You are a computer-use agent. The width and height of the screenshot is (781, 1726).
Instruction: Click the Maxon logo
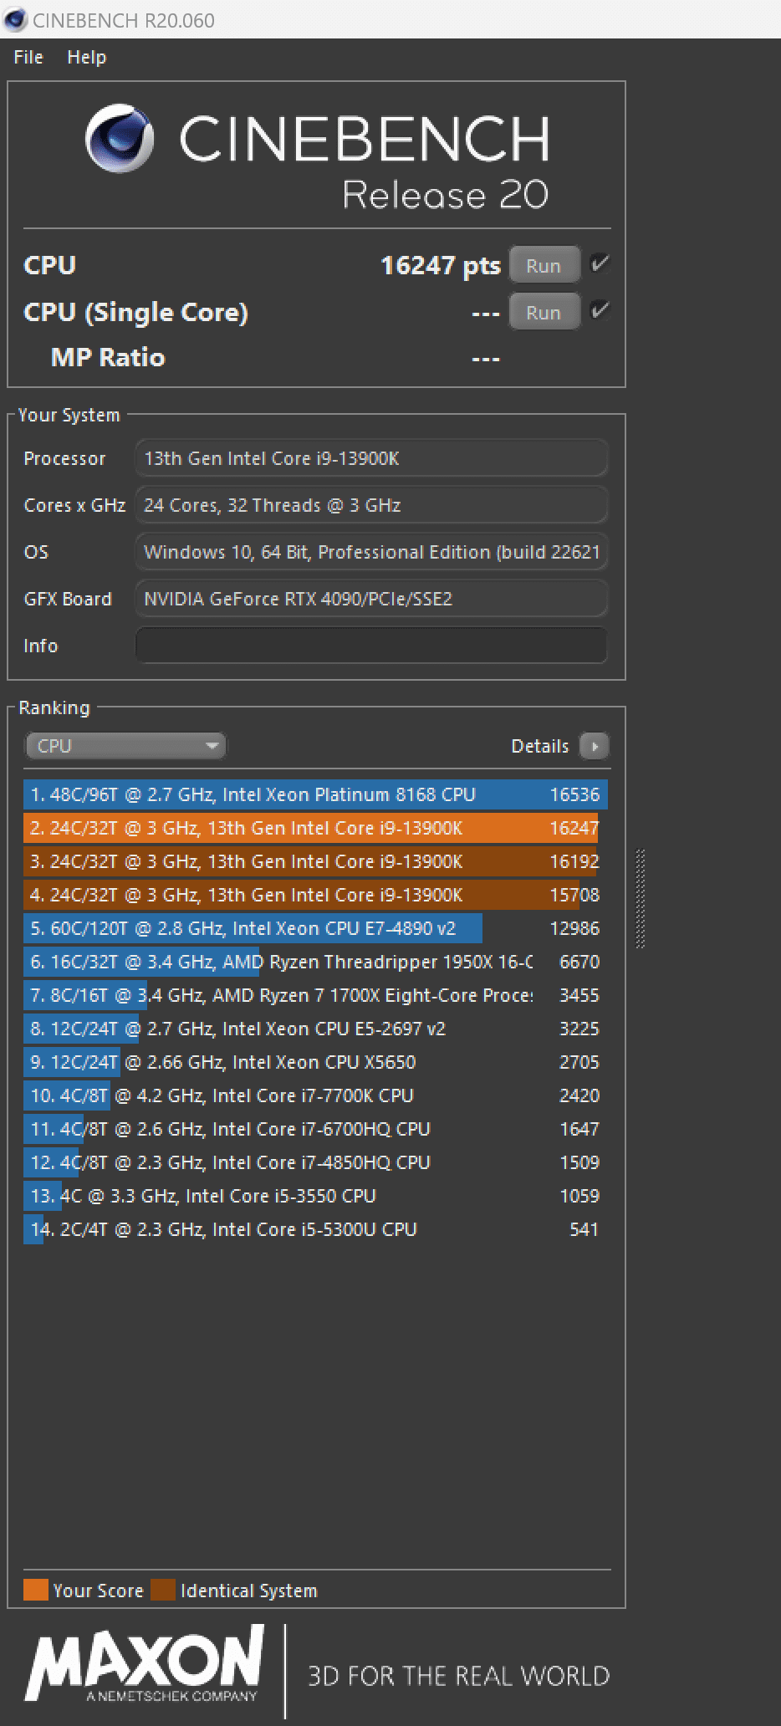point(145,1664)
